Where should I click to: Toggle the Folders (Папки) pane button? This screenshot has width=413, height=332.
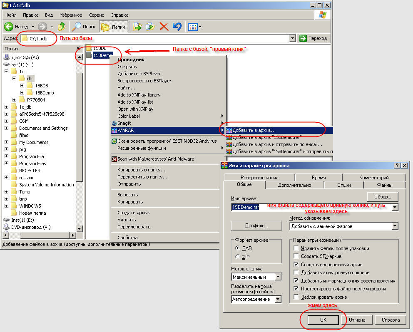click(x=113, y=27)
